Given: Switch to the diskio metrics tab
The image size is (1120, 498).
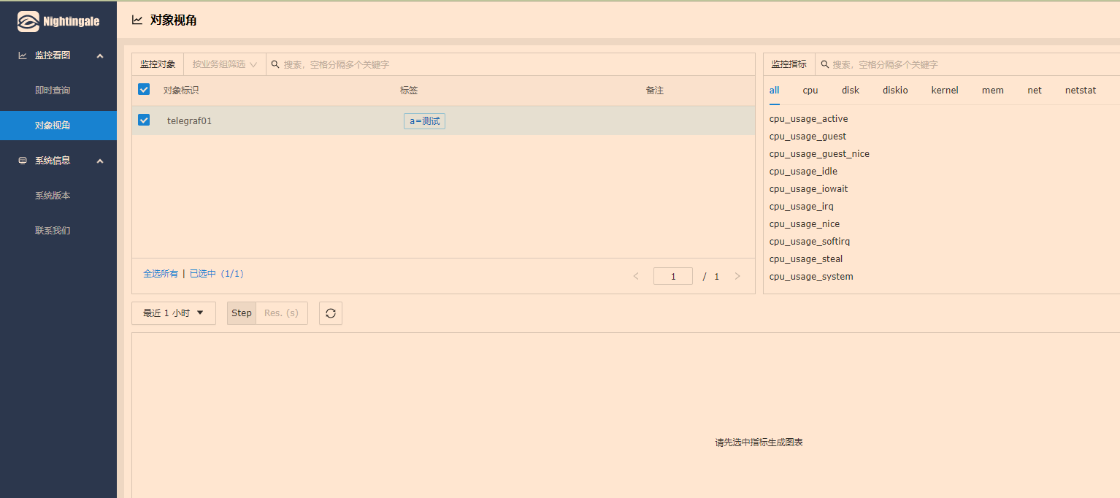Looking at the screenshot, I should 895,91.
